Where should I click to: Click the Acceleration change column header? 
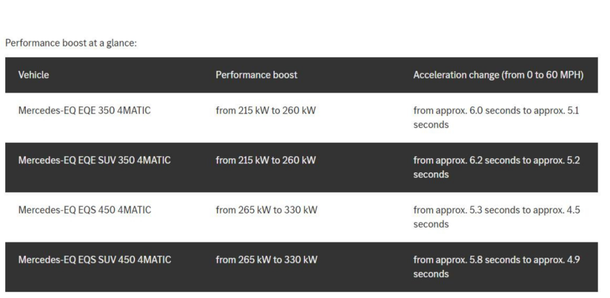click(498, 75)
